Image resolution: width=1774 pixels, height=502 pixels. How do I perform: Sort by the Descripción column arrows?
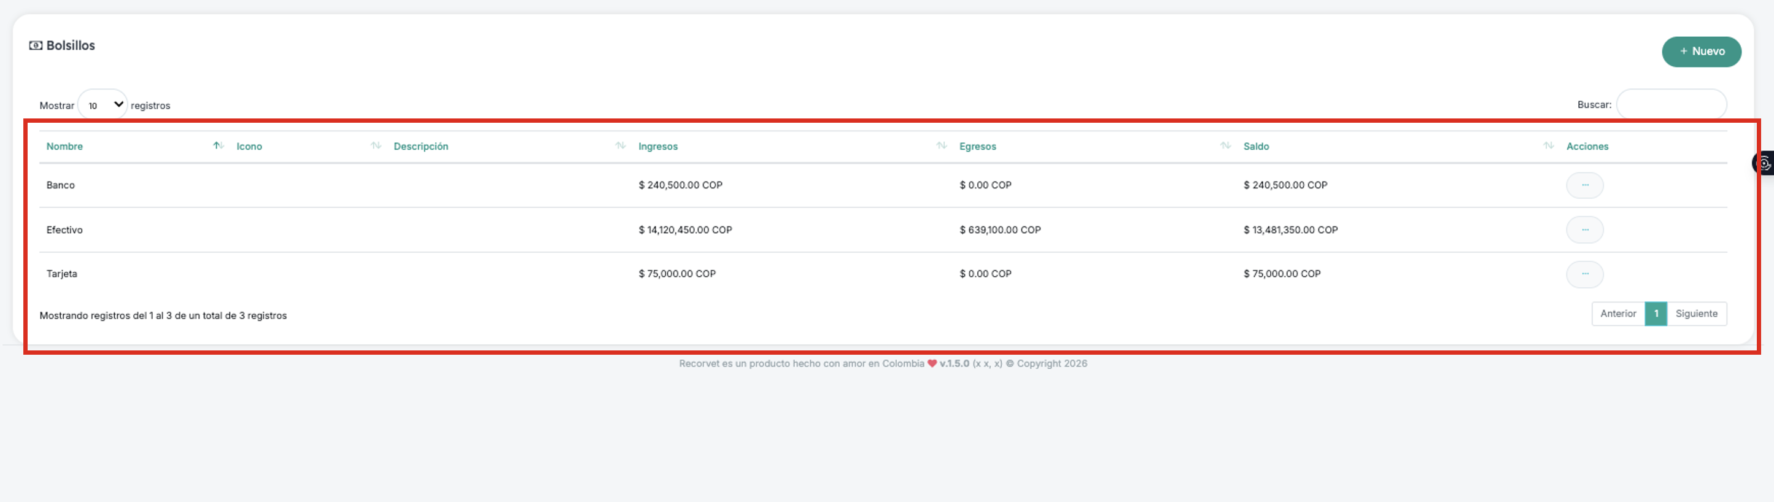coord(621,145)
